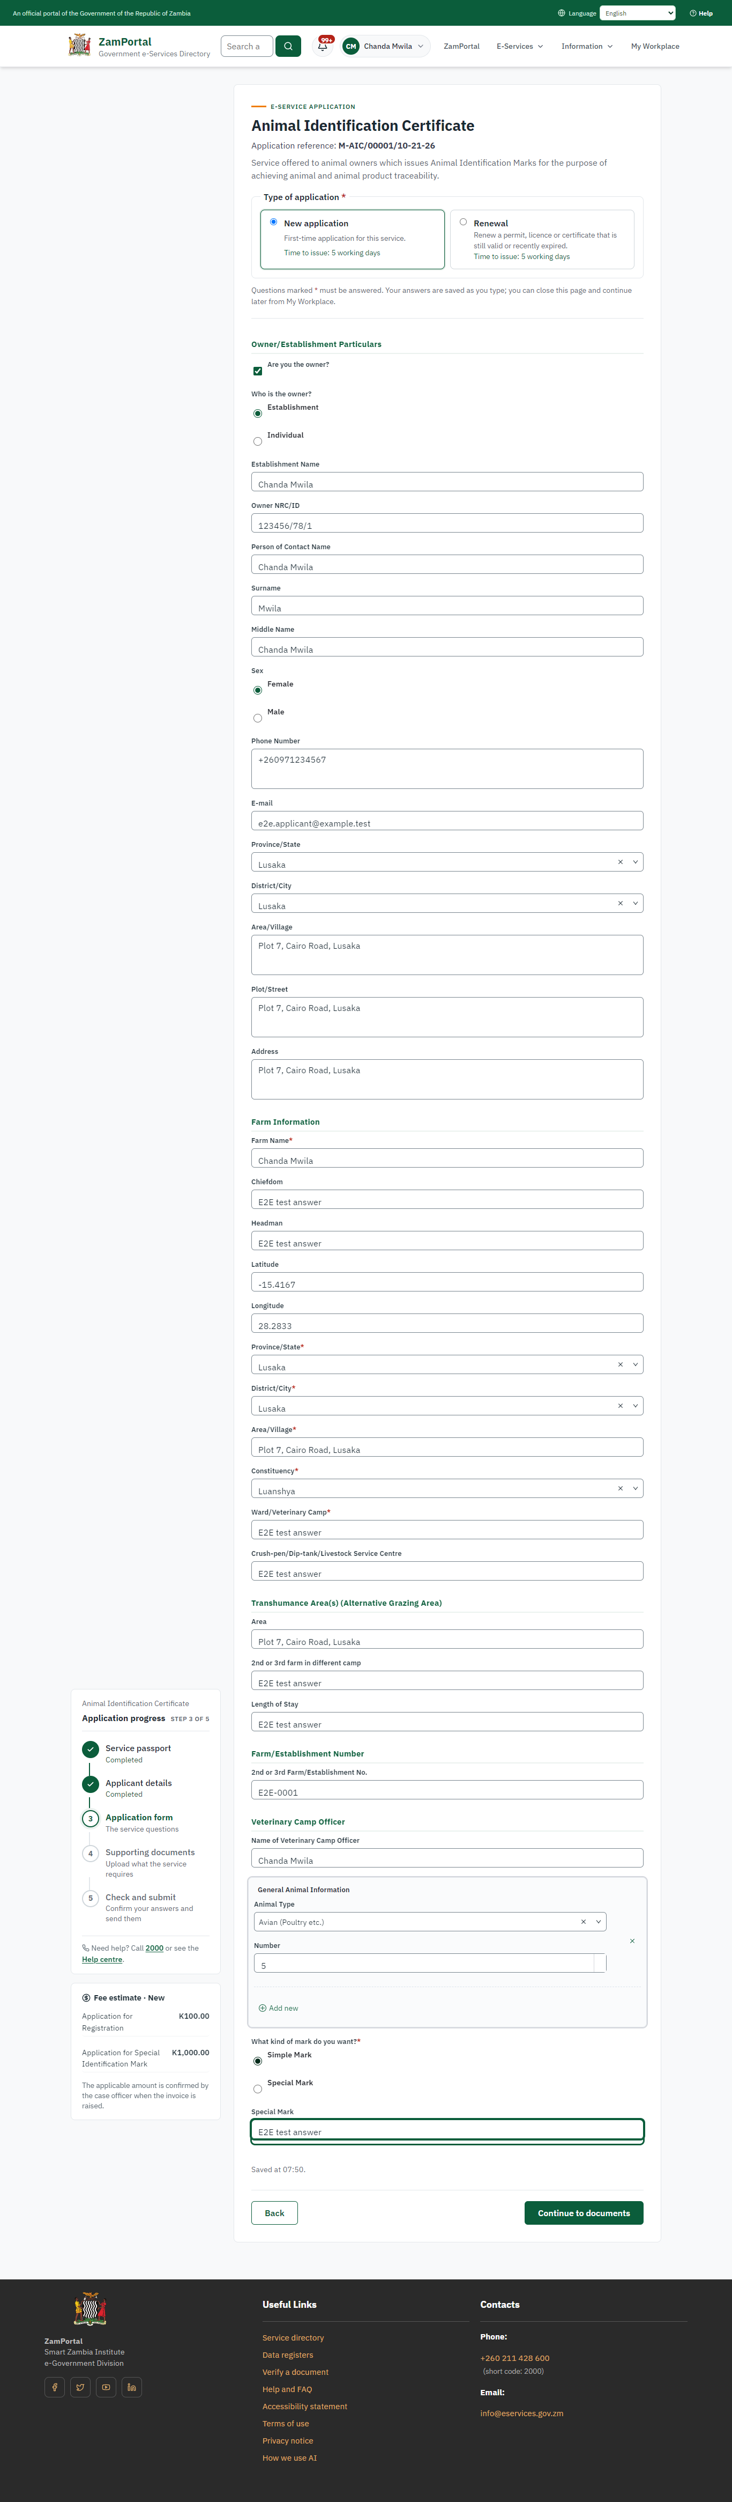Open the Animal Type dropdown arrow
Viewport: 732px width, 2502px height.
coord(598,1921)
